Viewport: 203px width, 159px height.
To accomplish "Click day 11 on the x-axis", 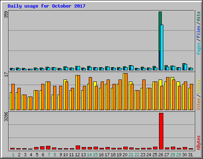I will pyautogui.click(x=71, y=155).
